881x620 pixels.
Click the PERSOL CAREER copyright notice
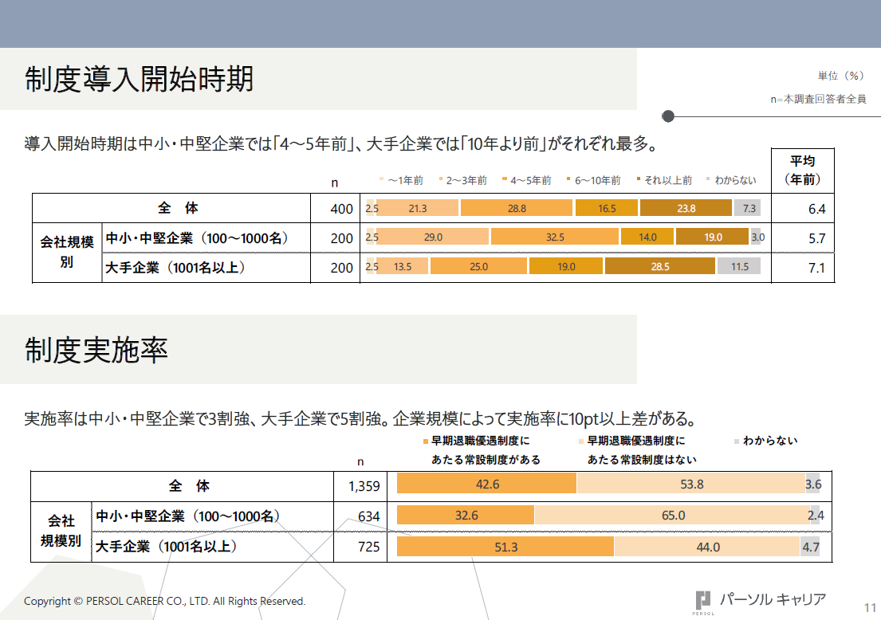coord(164,601)
